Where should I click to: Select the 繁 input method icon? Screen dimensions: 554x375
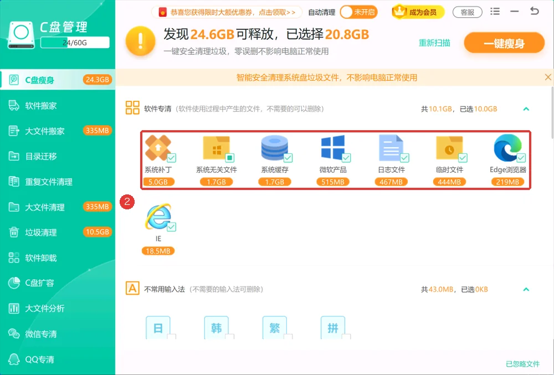275,328
